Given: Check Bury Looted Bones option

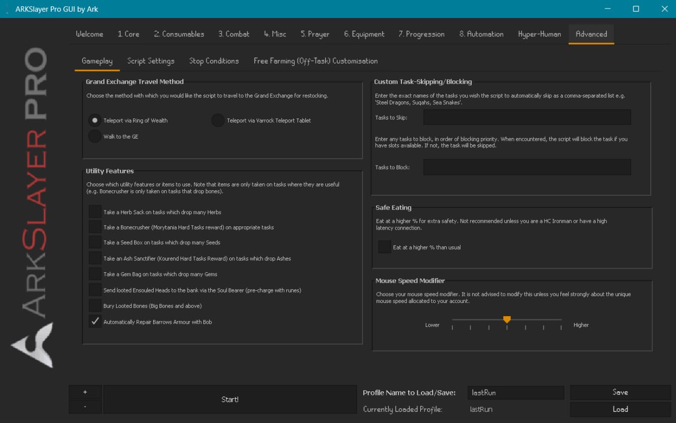Looking at the screenshot, I should pos(95,306).
